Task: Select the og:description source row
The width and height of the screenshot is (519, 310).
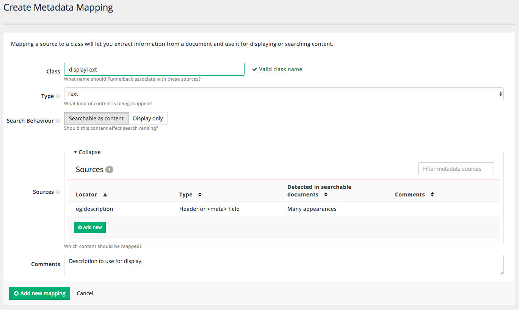Action: click(94, 209)
